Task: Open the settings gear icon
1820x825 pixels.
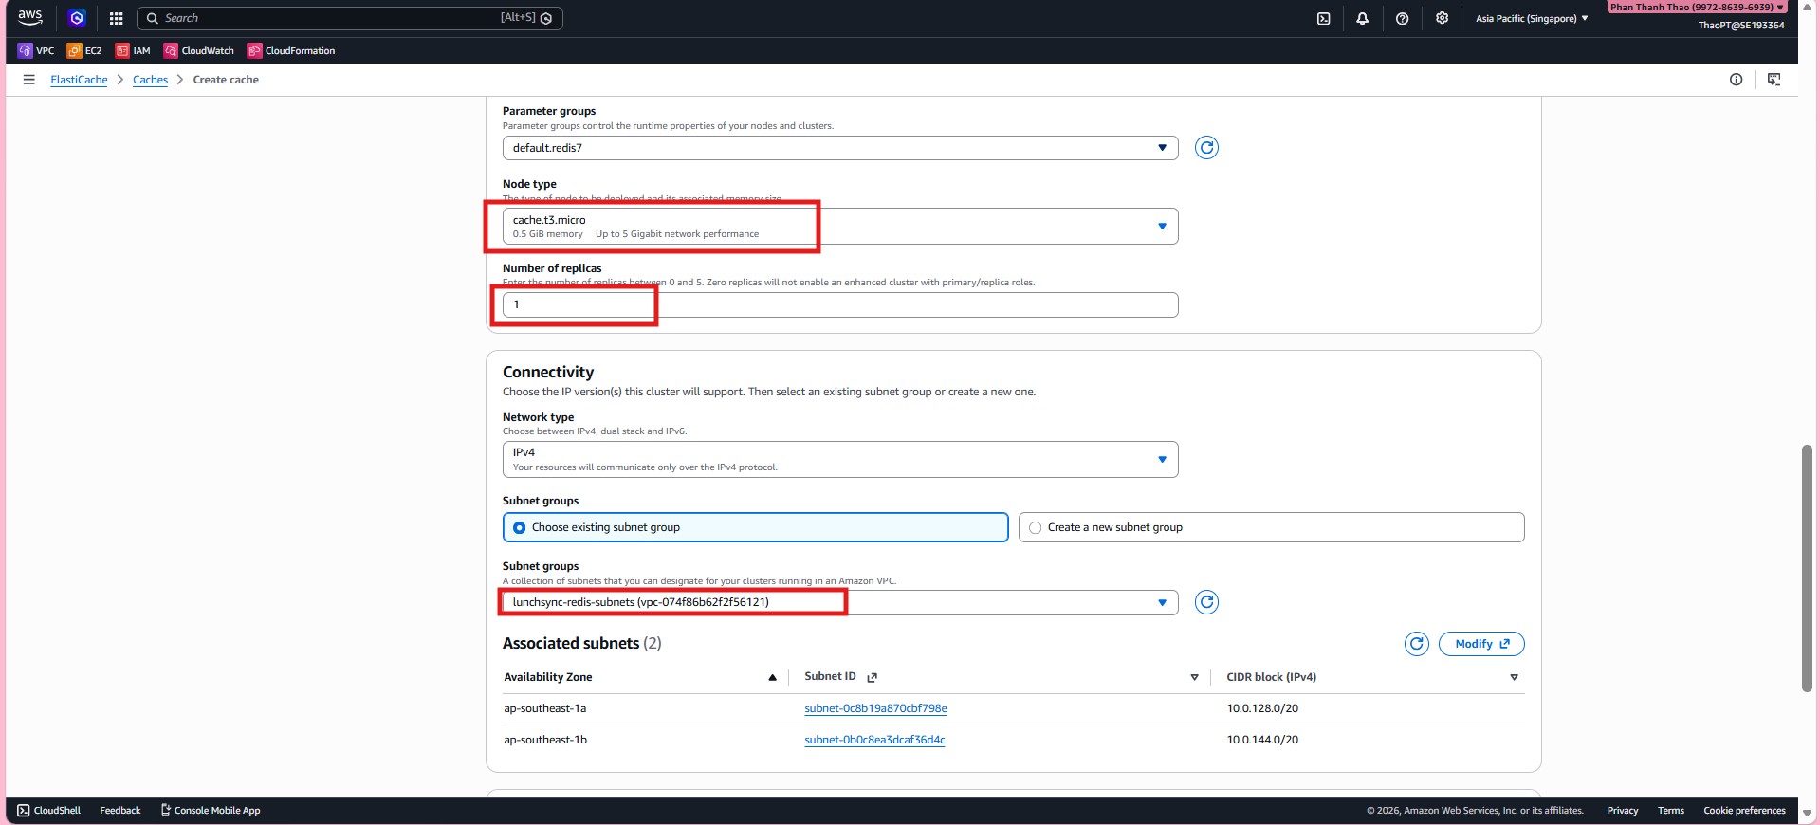Action: 1442,18
